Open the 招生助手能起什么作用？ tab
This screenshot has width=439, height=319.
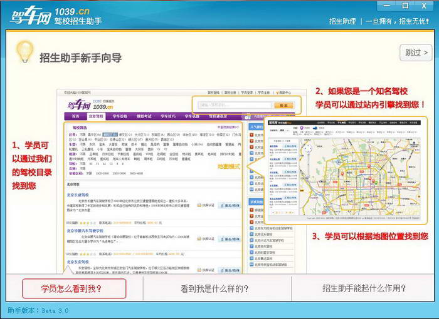363,288
